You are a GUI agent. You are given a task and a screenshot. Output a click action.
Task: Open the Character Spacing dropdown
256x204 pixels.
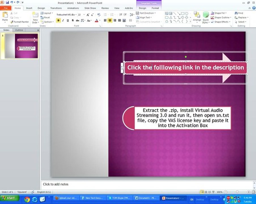tap(83, 20)
